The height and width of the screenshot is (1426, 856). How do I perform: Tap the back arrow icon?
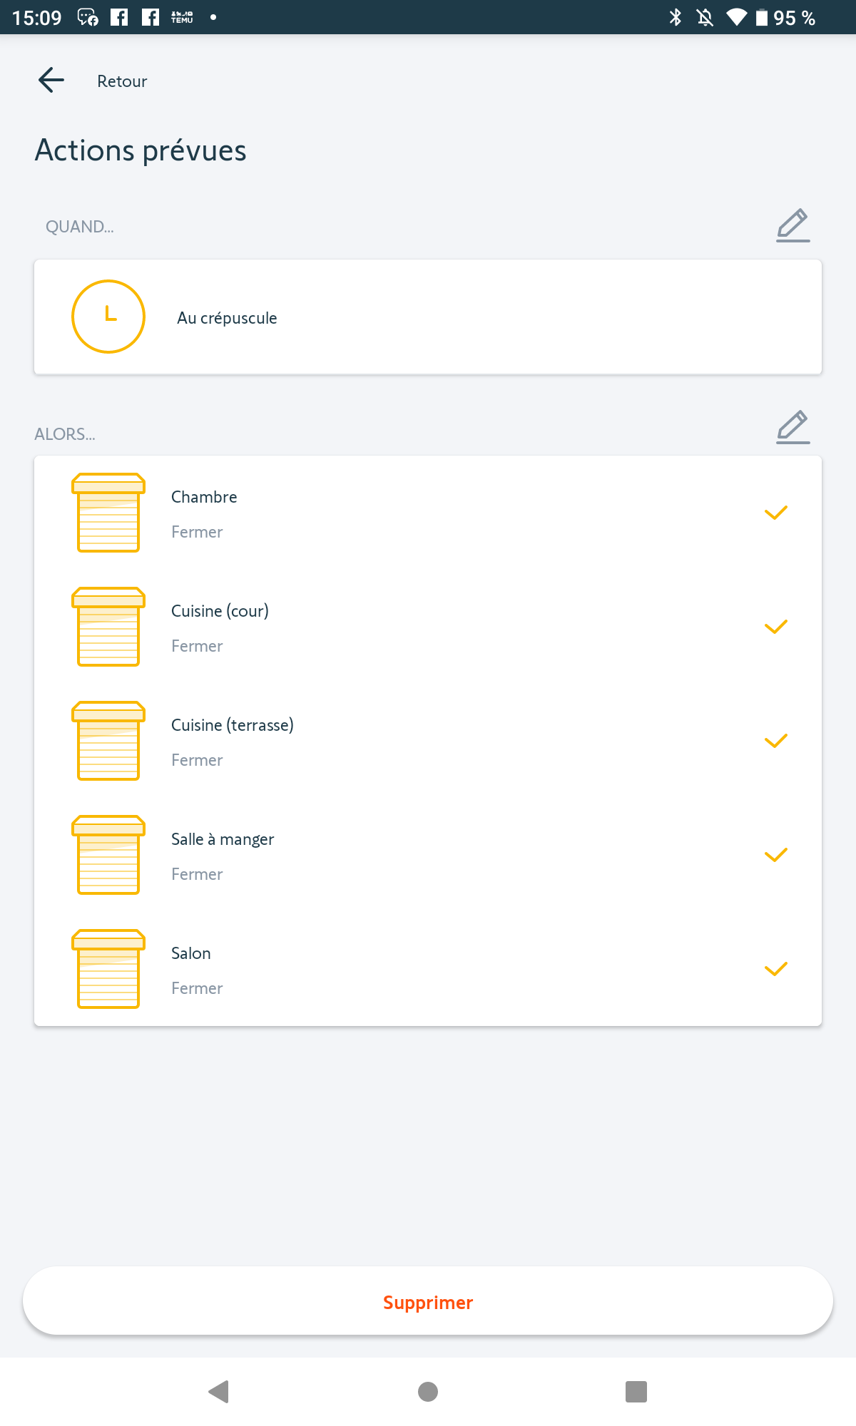pos(51,80)
